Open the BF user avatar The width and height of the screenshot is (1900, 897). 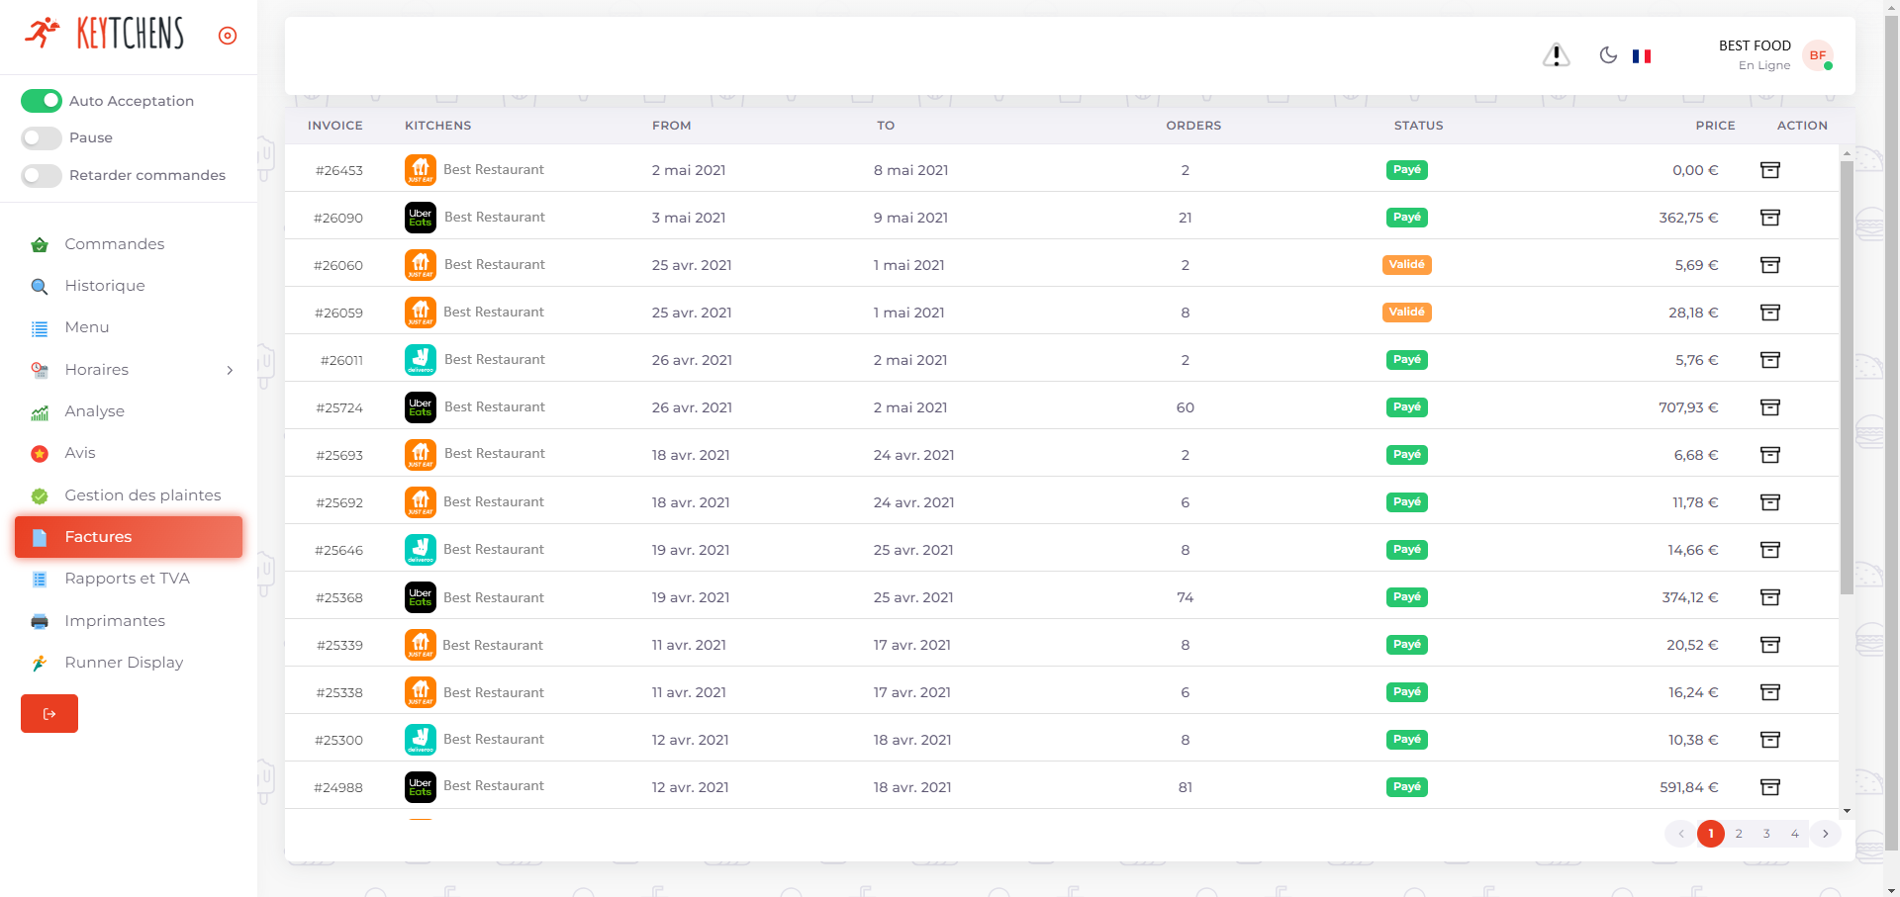coord(1818,55)
